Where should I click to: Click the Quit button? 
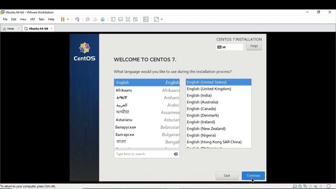227,176
